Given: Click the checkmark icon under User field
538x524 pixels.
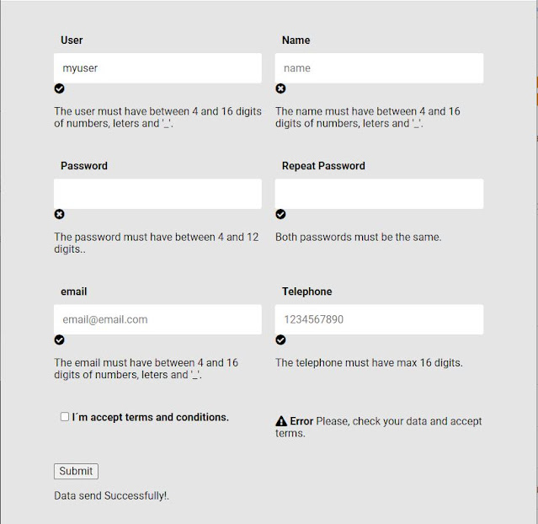Looking at the screenshot, I should point(60,88).
